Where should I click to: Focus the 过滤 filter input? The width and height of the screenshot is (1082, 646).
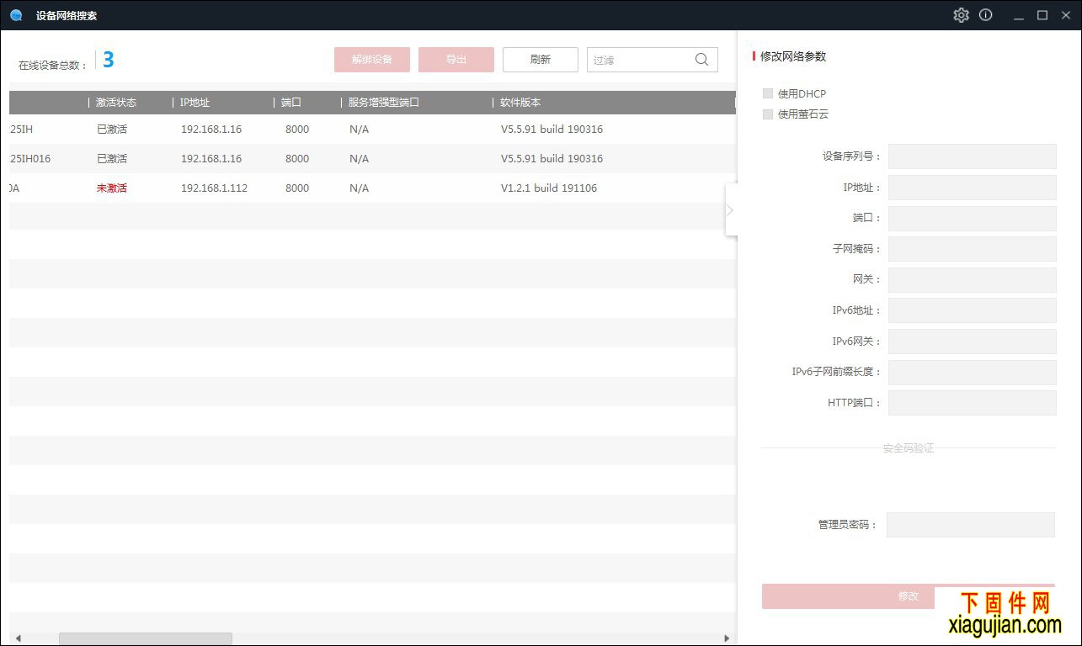click(640, 60)
